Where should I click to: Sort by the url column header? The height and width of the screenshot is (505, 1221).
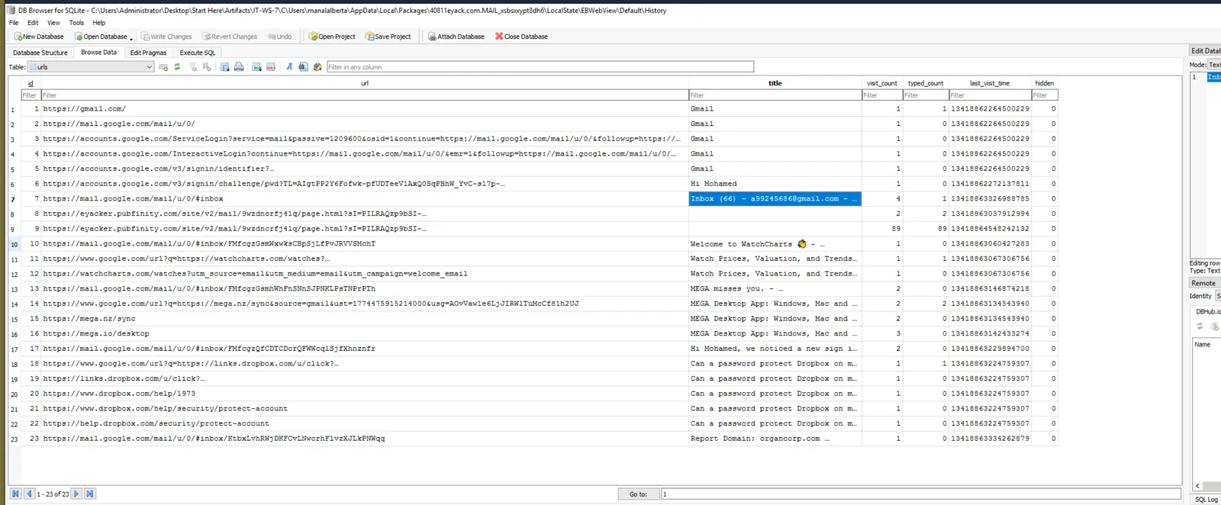[x=365, y=83]
